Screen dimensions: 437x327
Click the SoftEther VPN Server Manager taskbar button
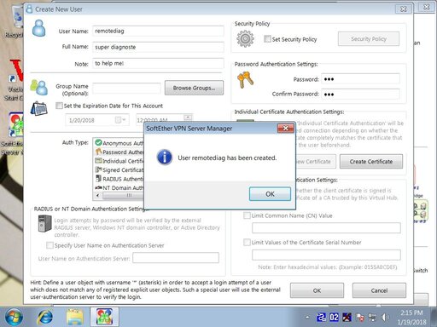(x=104, y=317)
